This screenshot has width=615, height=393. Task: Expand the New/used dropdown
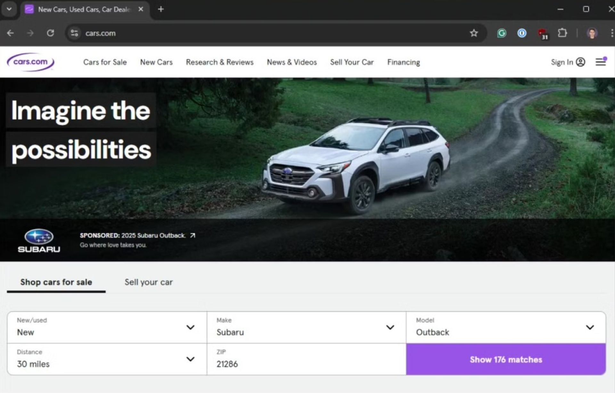(x=107, y=327)
